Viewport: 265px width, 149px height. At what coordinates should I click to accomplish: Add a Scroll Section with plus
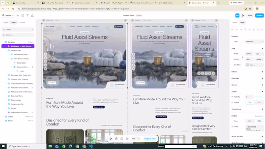[x=262, y=136]
